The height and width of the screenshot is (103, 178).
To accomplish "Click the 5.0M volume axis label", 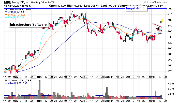I will tap(171, 89).
